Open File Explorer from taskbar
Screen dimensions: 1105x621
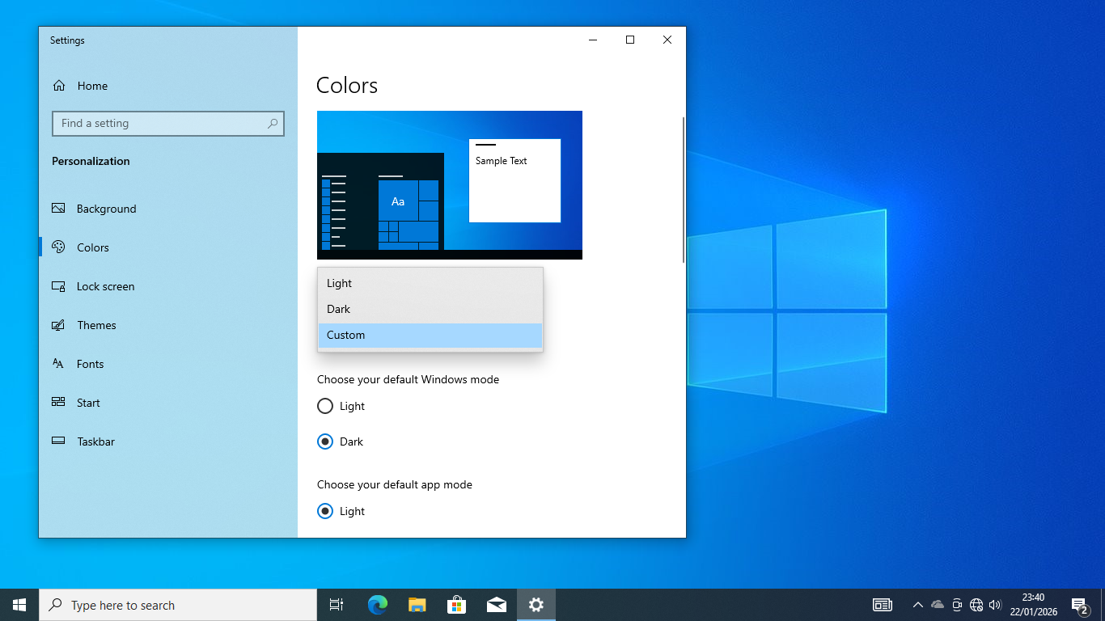click(x=417, y=605)
